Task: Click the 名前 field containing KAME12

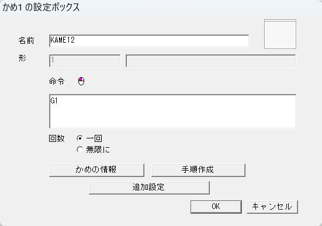Action: 149,41
